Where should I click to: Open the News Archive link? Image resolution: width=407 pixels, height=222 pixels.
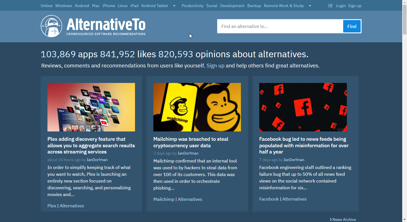(343, 219)
